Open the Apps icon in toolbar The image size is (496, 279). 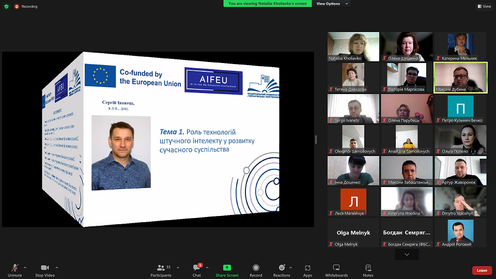[x=307, y=268]
